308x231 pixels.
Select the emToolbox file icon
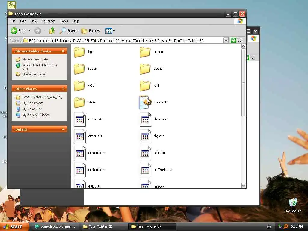pos(80,170)
